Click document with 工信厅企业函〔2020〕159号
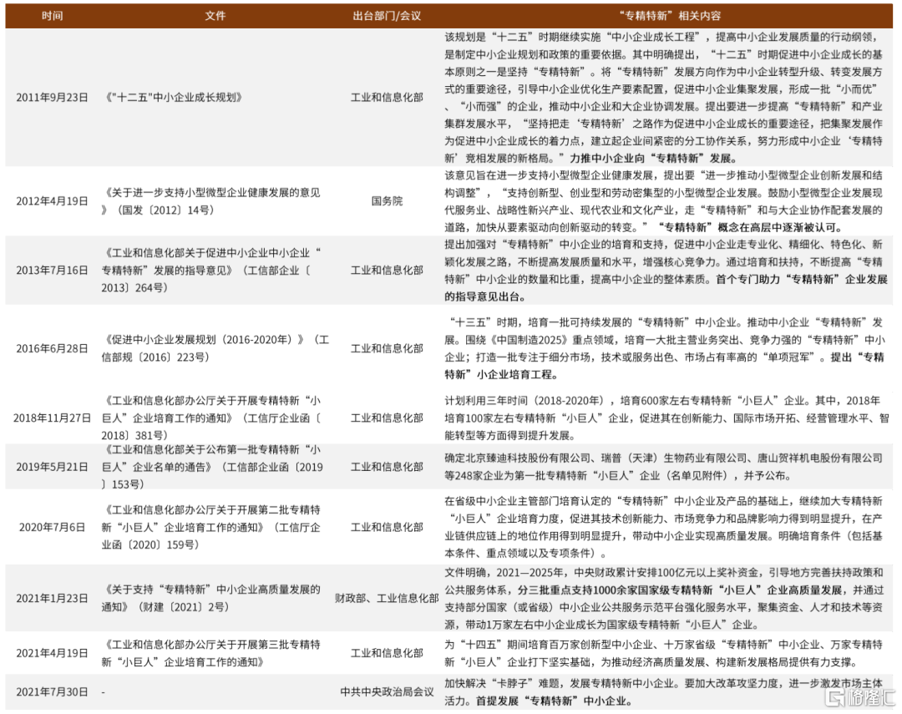This screenshot has width=902, height=714. point(211,528)
